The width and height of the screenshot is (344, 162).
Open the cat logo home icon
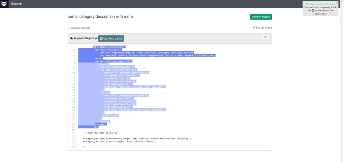(4, 4)
